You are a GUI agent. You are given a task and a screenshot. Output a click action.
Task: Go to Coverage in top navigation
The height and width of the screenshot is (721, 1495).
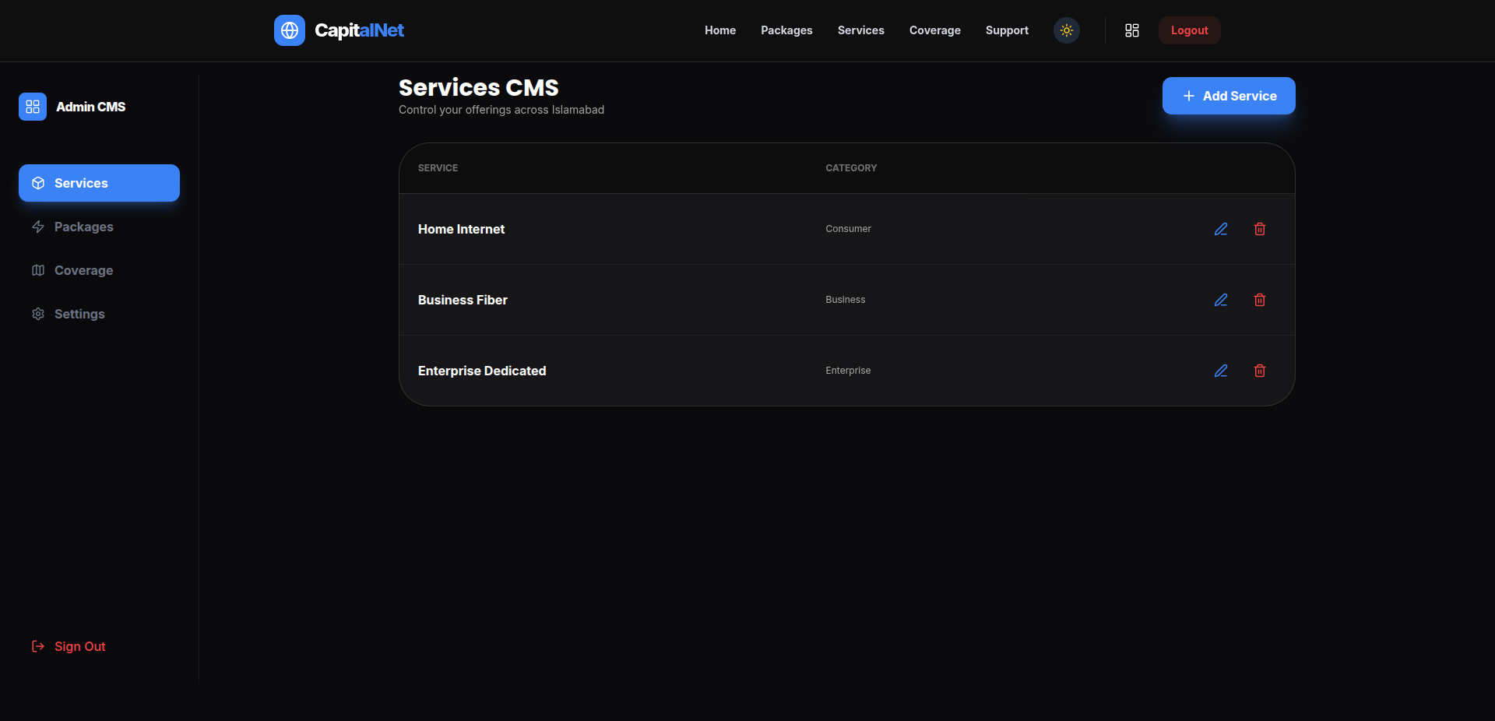click(935, 30)
